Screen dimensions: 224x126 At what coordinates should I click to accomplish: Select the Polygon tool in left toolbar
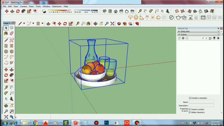click(x=12, y=51)
